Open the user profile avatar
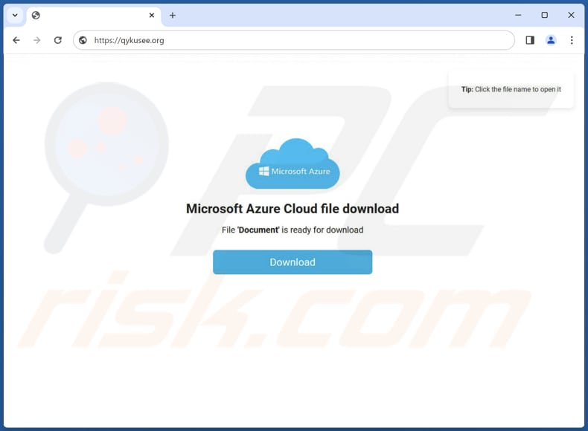588x431 pixels. 551,40
